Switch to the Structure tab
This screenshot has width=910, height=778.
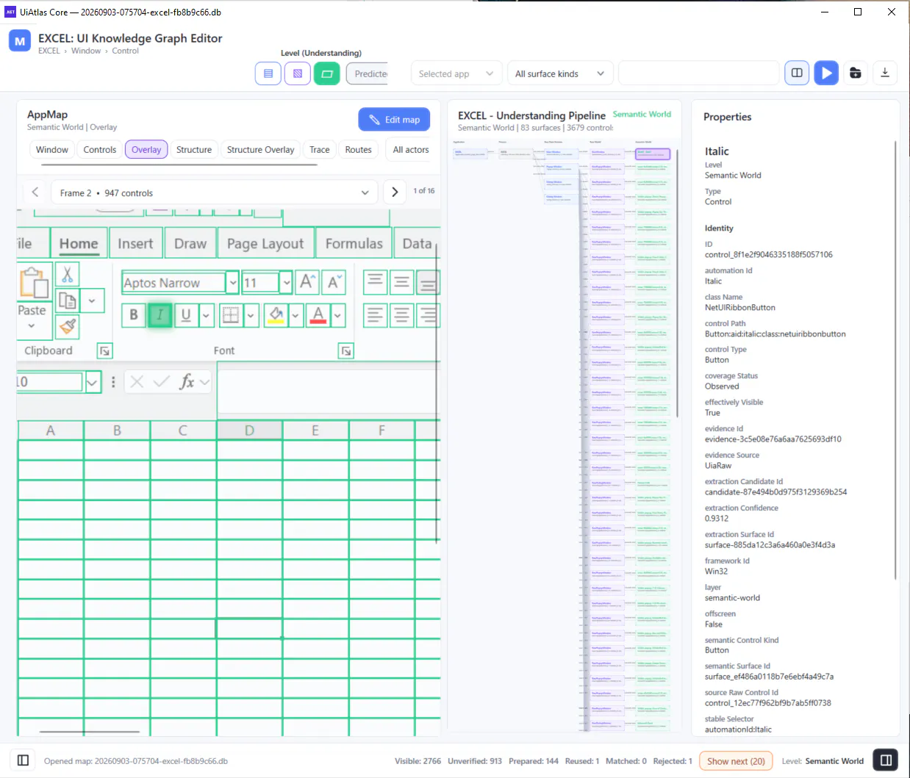coord(194,149)
